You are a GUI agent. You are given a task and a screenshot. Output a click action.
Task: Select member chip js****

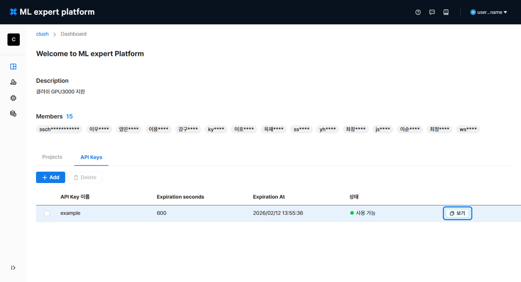pos(383,129)
